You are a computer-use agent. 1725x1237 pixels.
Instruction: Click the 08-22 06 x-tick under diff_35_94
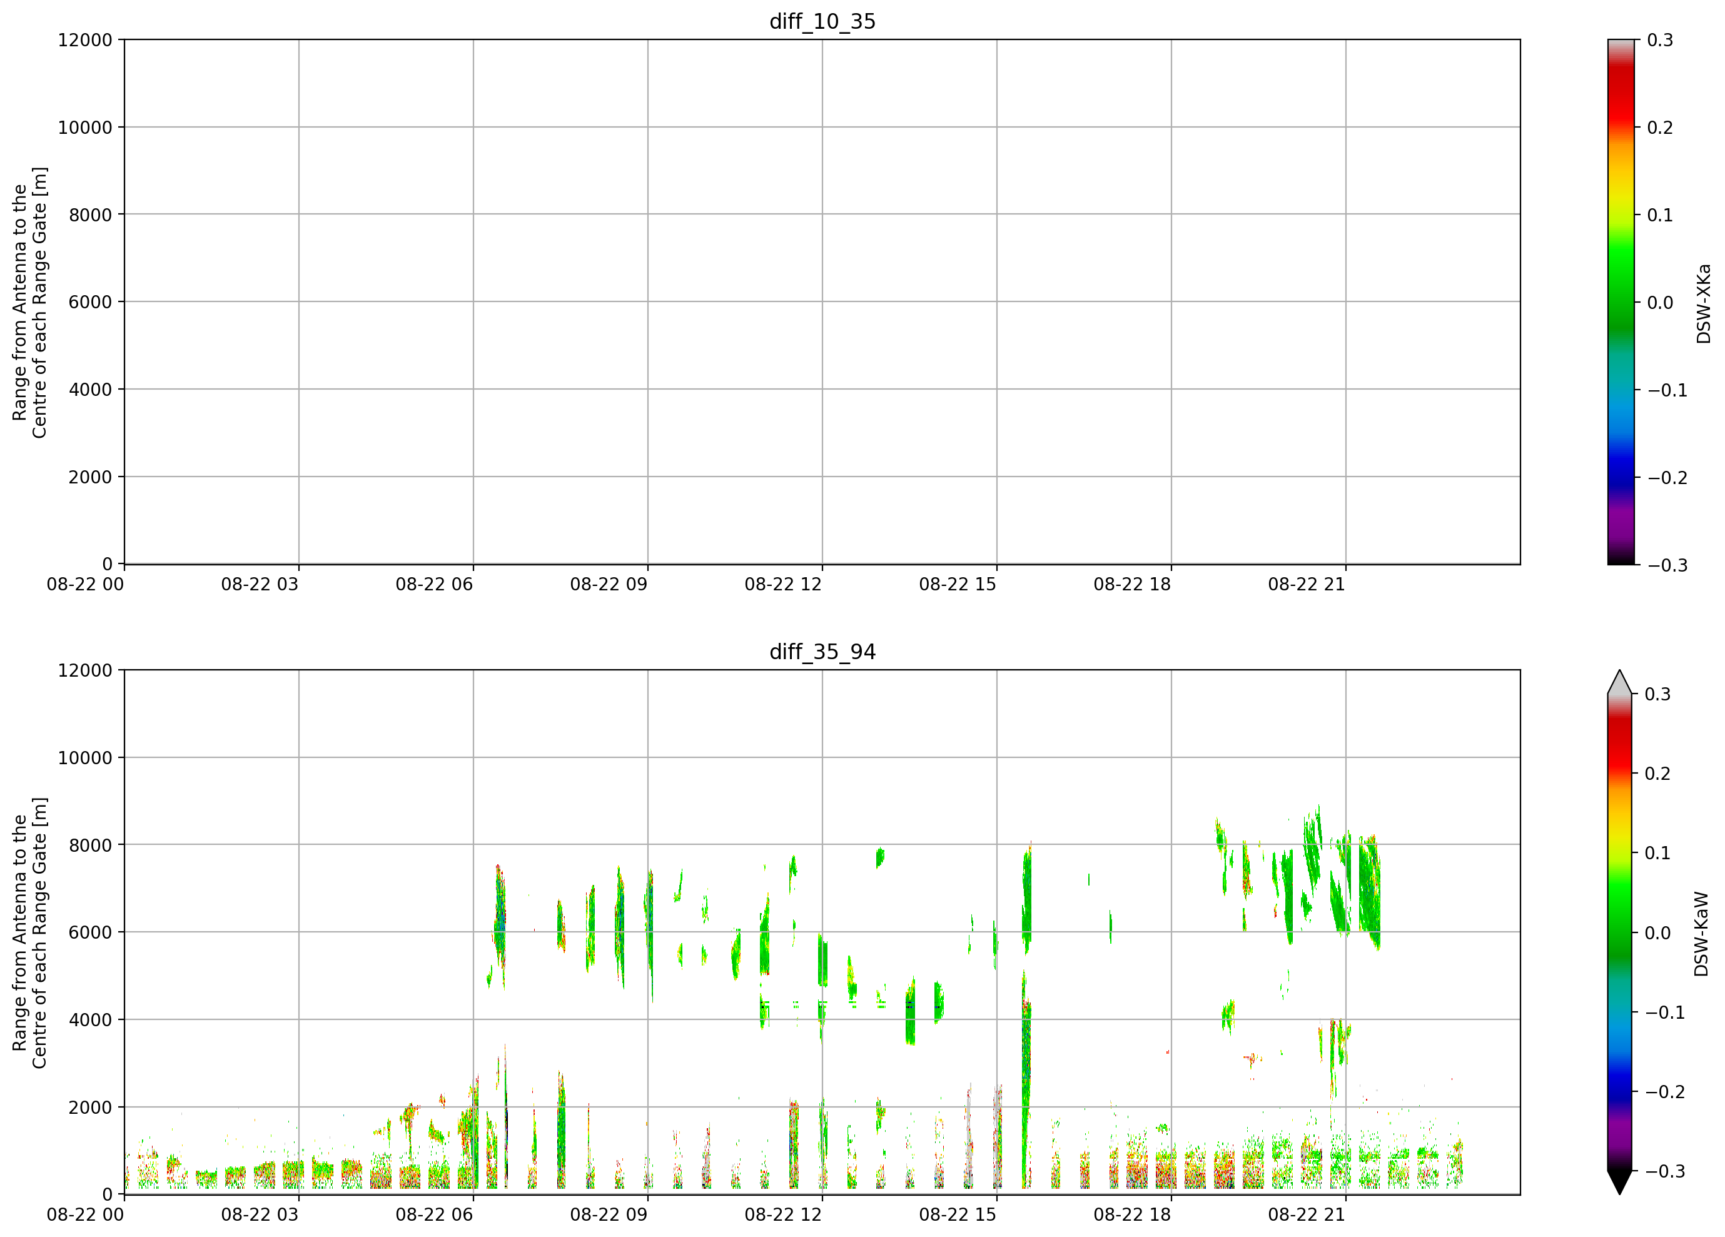tap(434, 1215)
